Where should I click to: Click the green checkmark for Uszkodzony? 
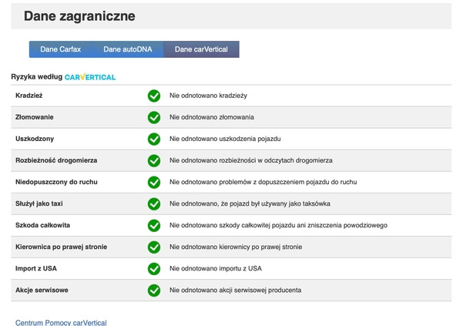(154, 139)
